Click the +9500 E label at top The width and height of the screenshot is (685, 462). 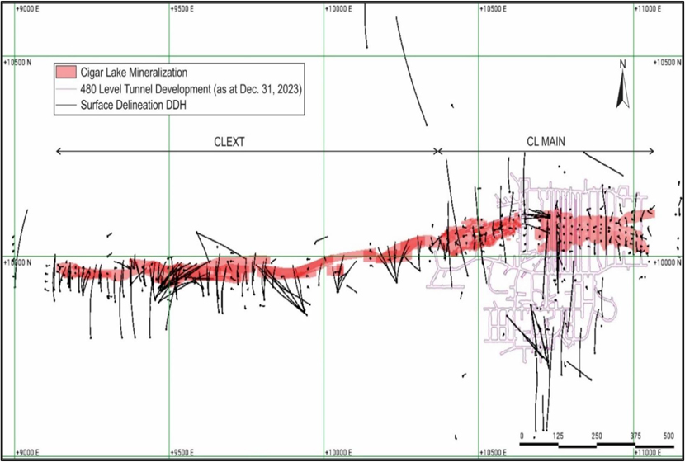[187, 8]
